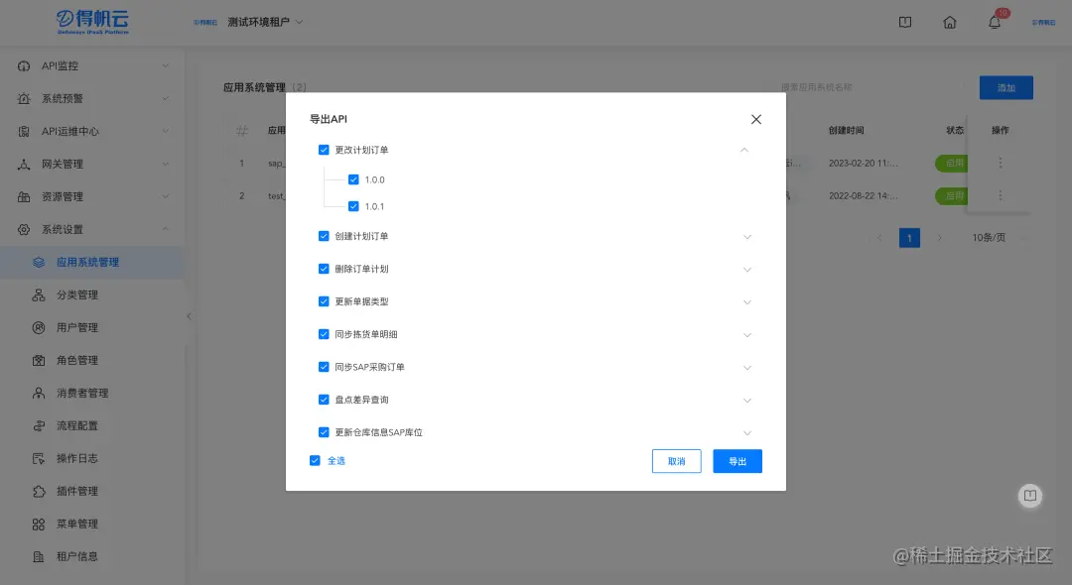Click the 流程配置 icon
The height and width of the screenshot is (585, 1072).
click(39, 426)
